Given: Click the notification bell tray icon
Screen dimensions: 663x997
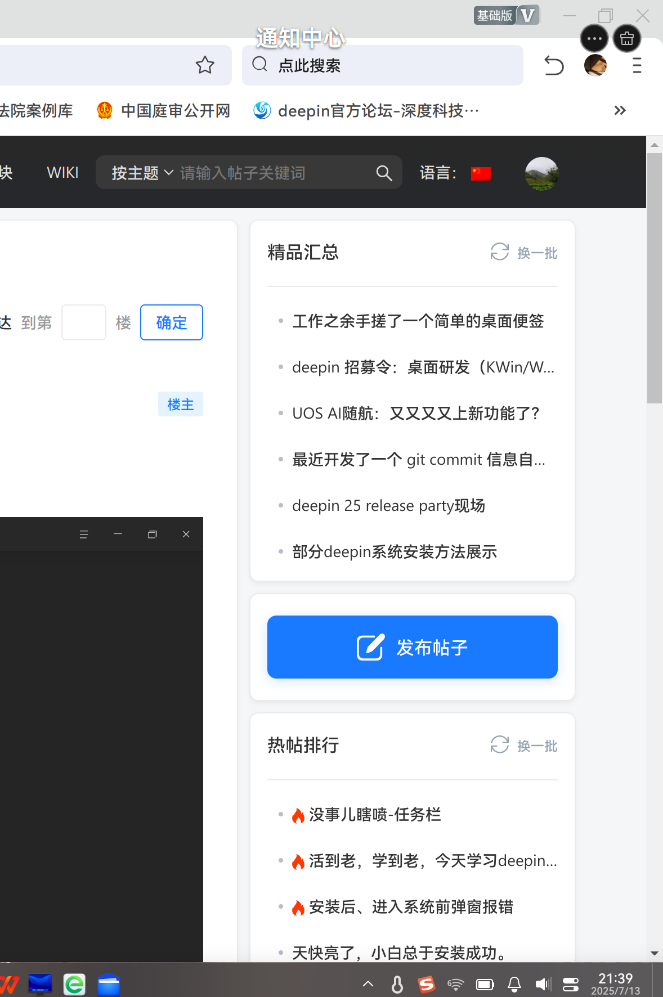Looking at the screenshot, I should click(514, 984).
